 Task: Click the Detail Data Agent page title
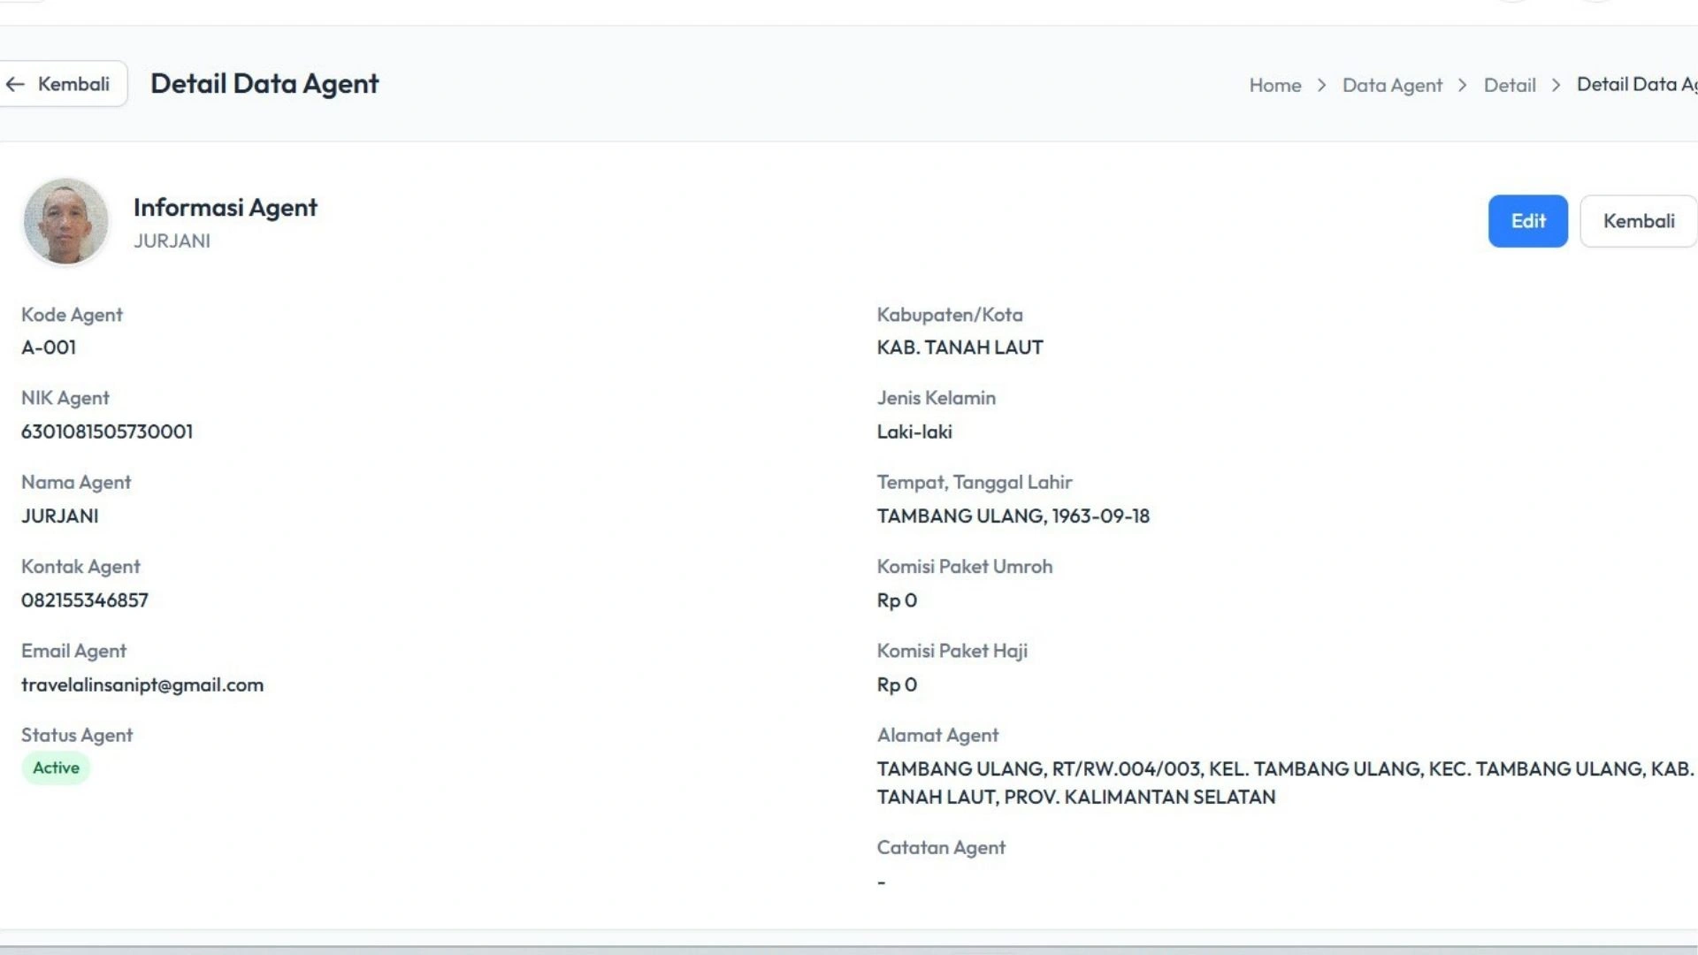(x=264, y=83)
